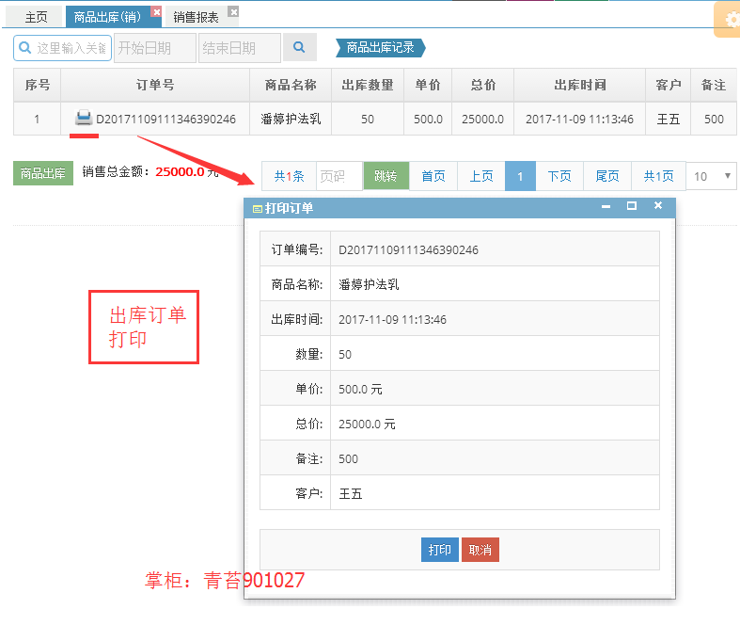Open the page size dropdown showing 10
Image resolution: width=740 pixels, height=625 pixels.
coord(711,176)
